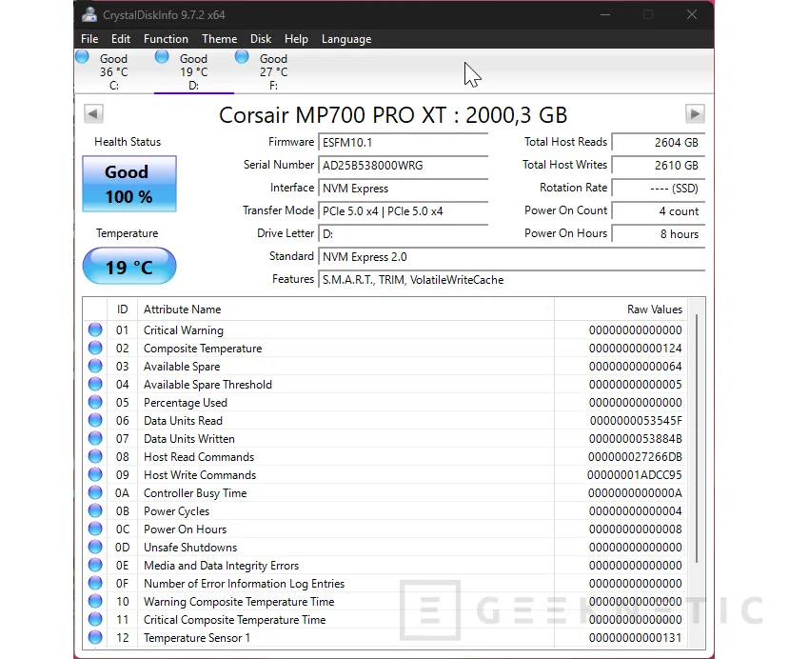789x659 pixels.
Task: Open the Help menu
Action: 296,39
